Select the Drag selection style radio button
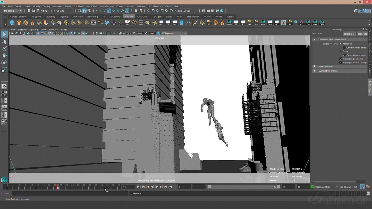The width and height of the screenshot is (372, 209). [x=341, y=51]
